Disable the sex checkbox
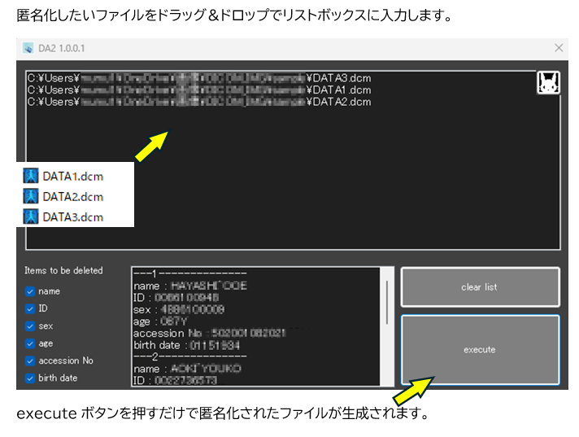Image resolution: width=579 pixels, height=437 pixels. 30,326
